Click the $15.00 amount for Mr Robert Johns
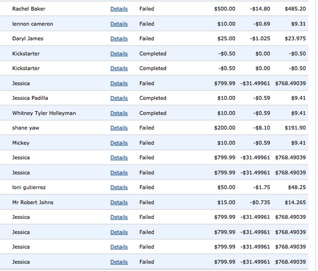 227,202
